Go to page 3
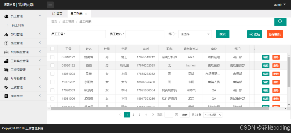The height and width of the screenshot is (133, 291). (x=140, y=115)
